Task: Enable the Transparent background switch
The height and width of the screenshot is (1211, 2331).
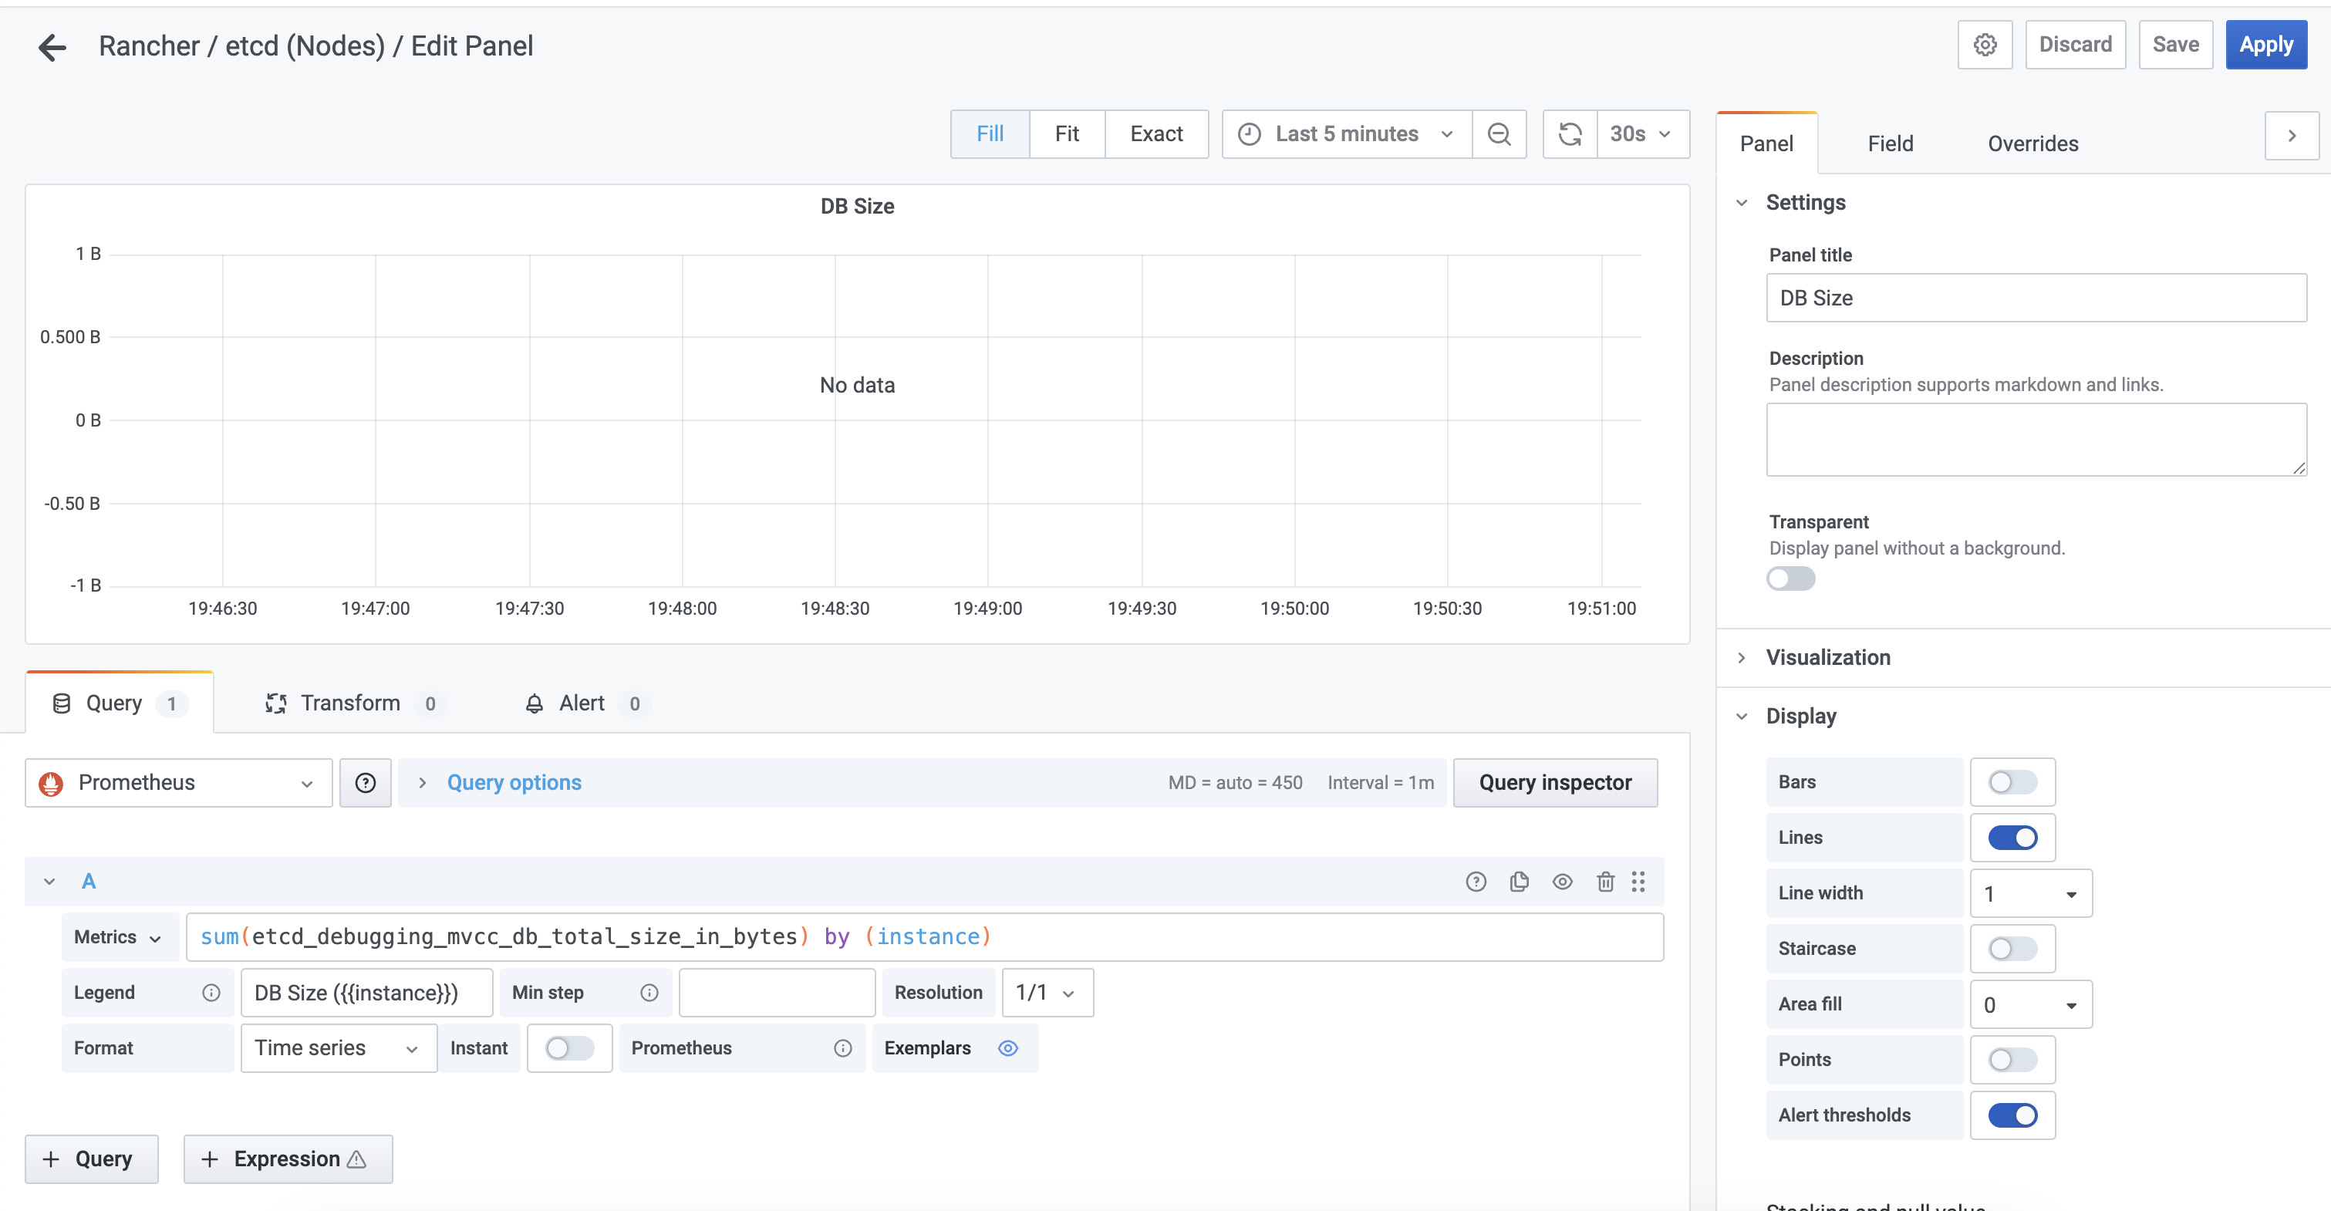Action: click(x=1791, y=579)
